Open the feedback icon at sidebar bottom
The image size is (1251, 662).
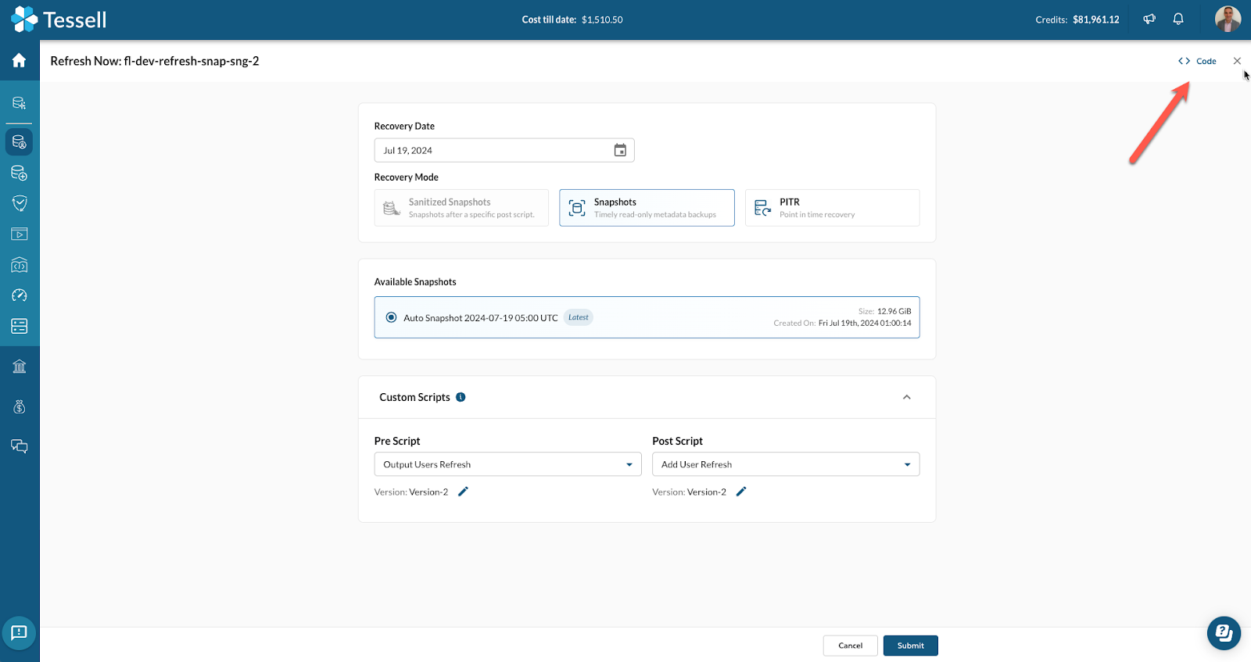(20, 632)
